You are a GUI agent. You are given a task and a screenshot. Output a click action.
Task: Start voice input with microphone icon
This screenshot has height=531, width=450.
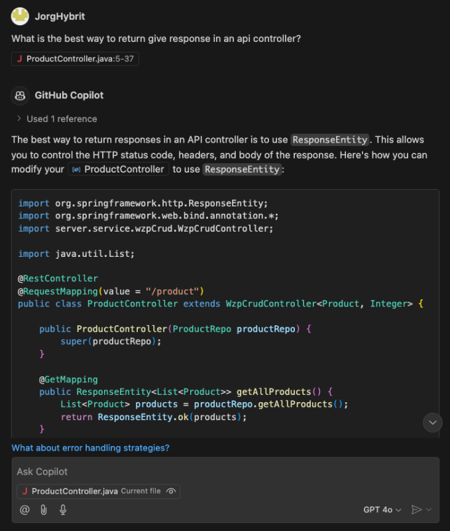[63, 510]
